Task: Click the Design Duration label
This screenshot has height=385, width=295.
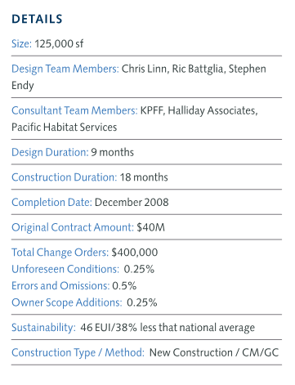Action: point(50,152)
